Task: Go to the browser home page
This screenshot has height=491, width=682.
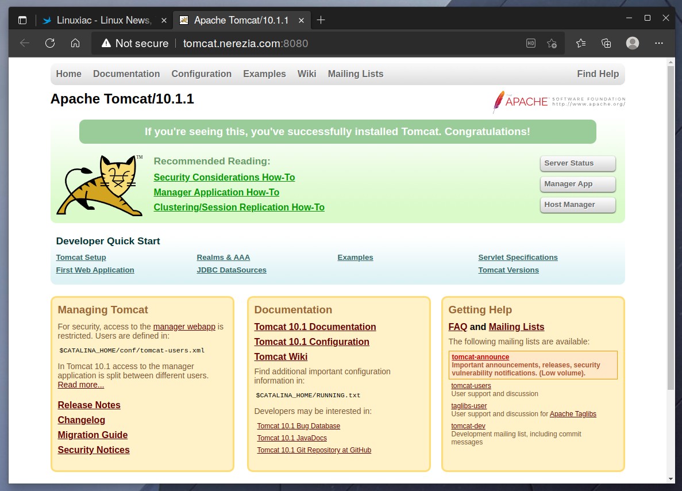Action: click(x=75, y=43)
